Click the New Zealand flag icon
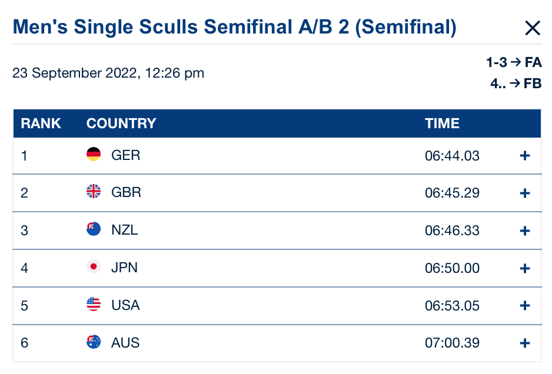The width and height of the screenshot is (552, 374). click(94, 230)
